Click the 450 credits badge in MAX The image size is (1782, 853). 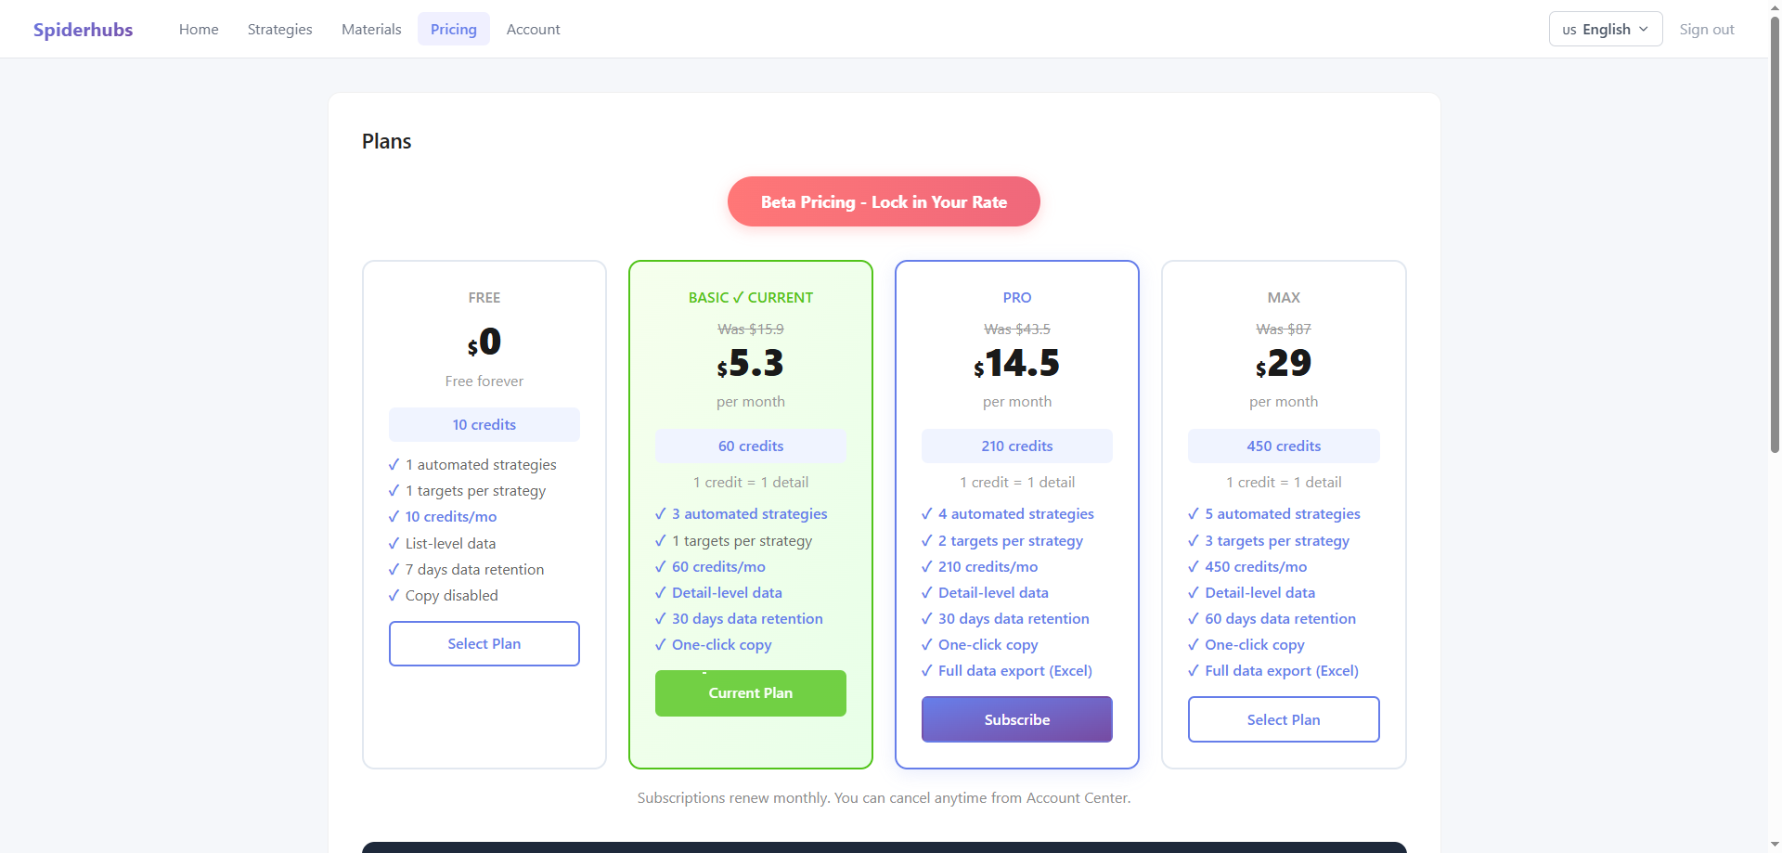(1283, 446)
